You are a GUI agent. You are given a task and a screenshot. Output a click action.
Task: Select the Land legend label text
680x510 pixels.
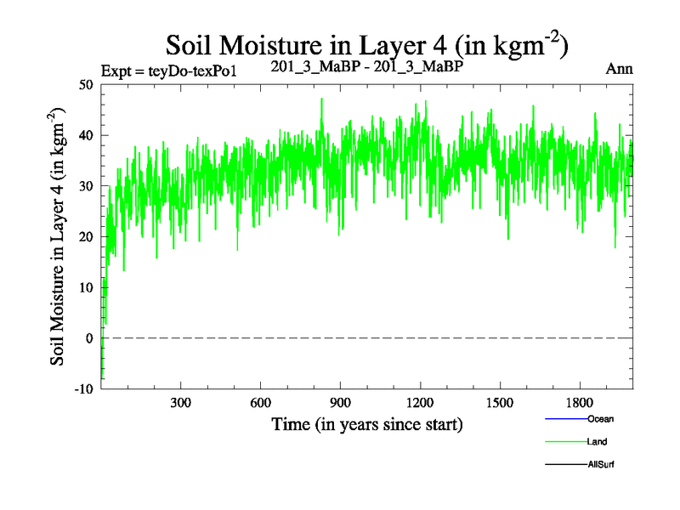(597, 442)
